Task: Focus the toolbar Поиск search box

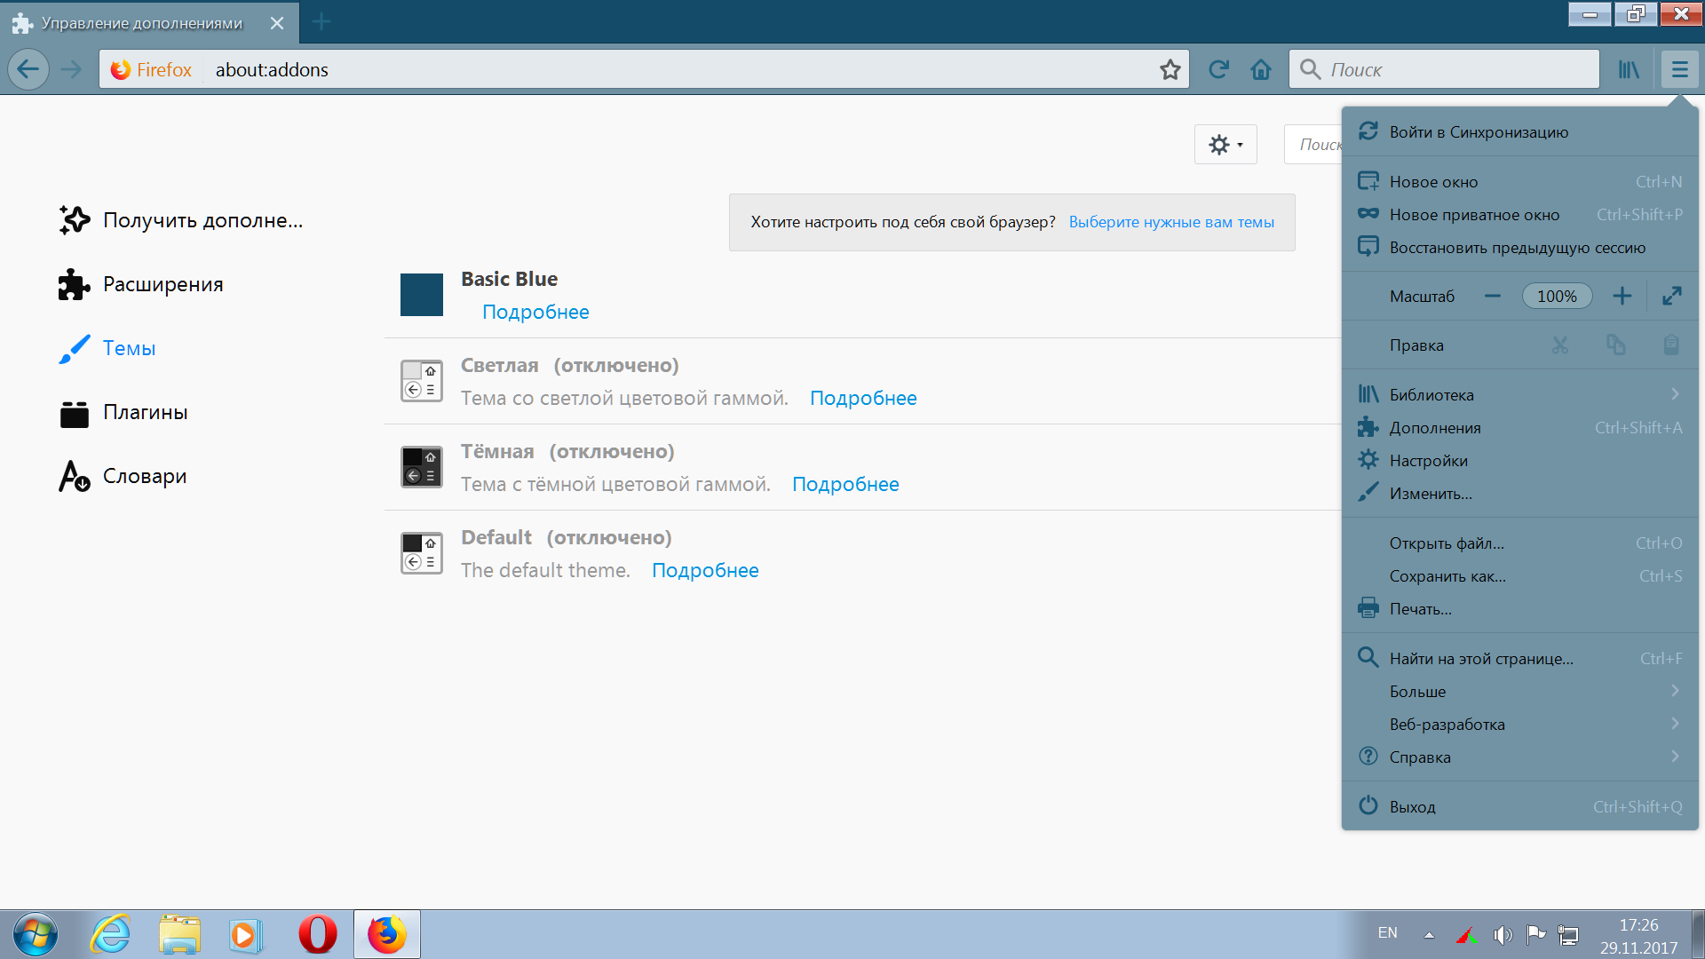Action: (1444, 69)
